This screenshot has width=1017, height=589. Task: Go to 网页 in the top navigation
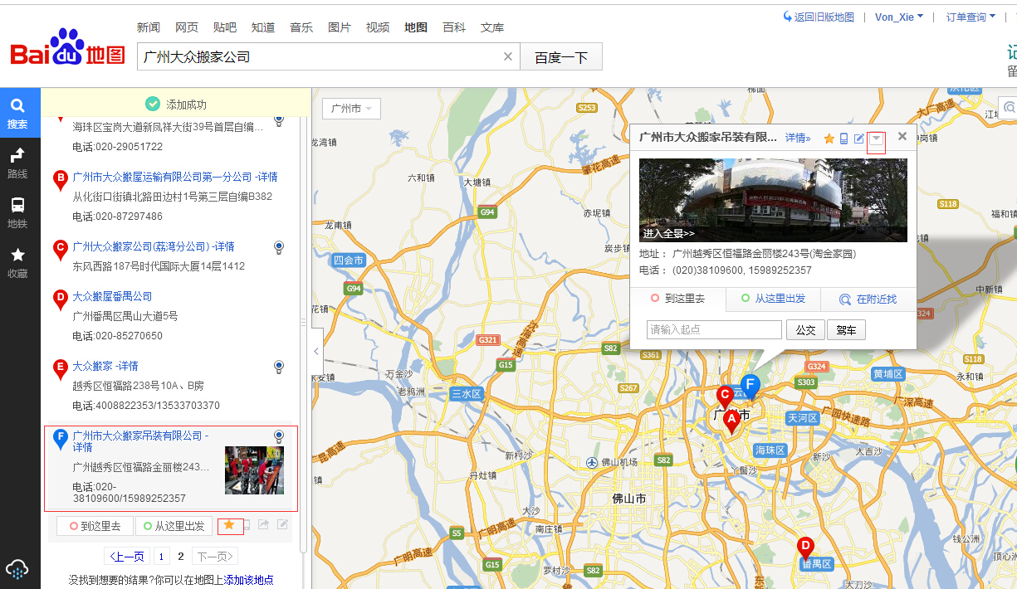[x=187, y=27]
